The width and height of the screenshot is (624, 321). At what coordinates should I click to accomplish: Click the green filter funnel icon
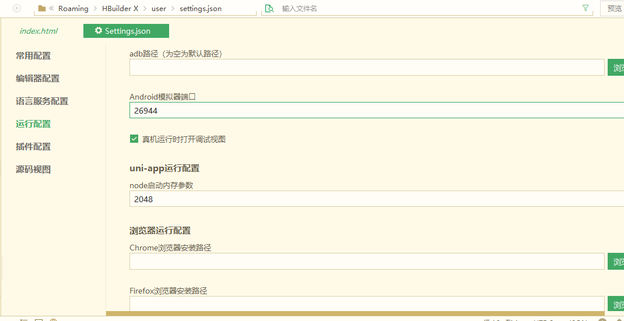pos(586,8)
